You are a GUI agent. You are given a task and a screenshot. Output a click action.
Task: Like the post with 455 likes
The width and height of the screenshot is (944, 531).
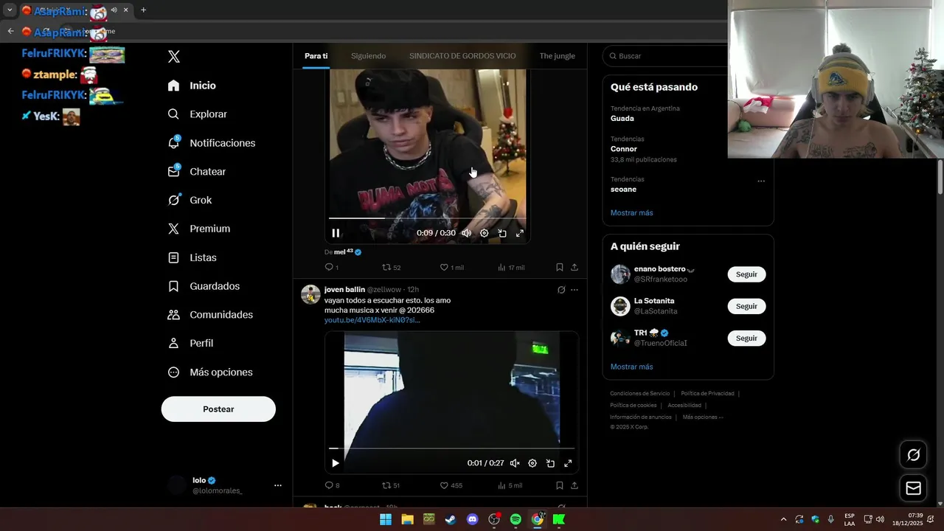451,485
